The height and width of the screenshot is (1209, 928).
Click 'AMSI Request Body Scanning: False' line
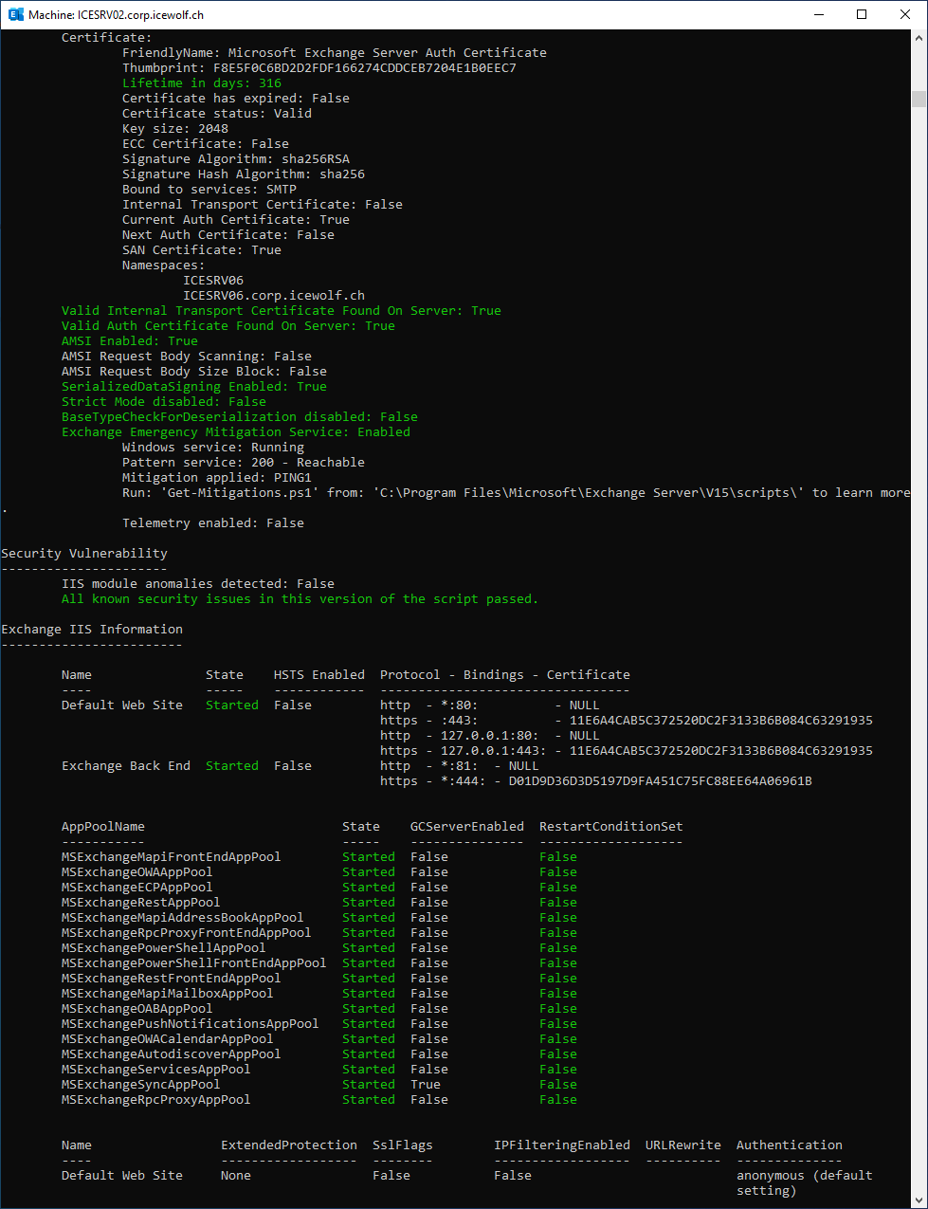pos(187,357)
